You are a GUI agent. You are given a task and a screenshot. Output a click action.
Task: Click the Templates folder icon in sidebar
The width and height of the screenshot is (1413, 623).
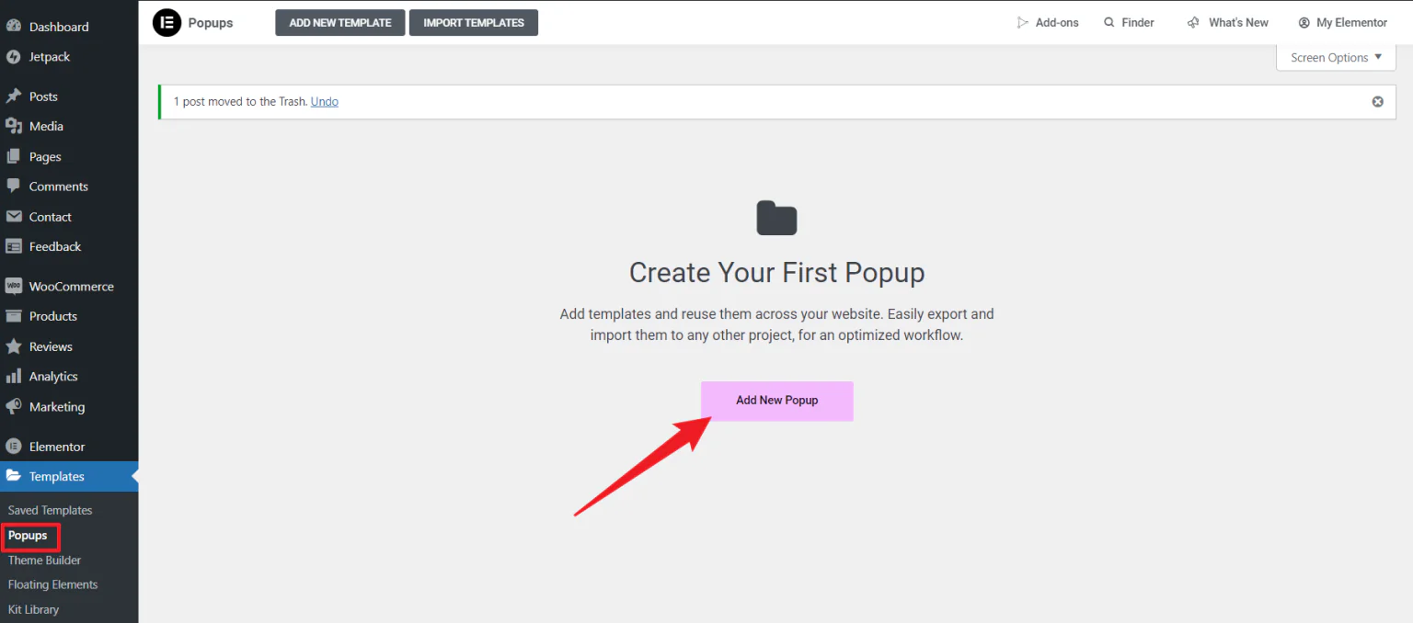point(14,476)
